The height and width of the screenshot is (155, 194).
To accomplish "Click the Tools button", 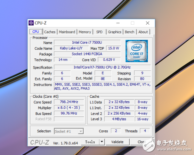I will (x=90, y=142).
